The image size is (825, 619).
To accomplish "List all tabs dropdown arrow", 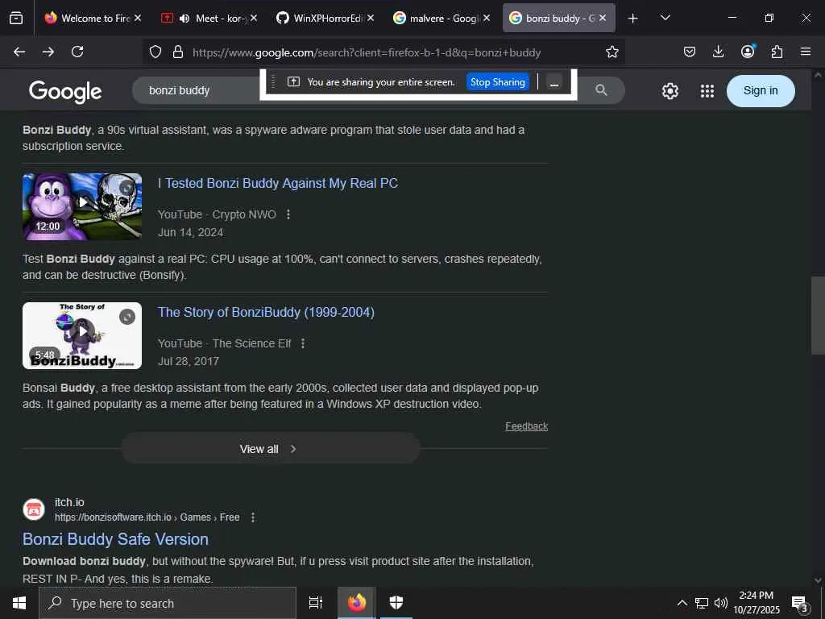I will tap(665, 18).
